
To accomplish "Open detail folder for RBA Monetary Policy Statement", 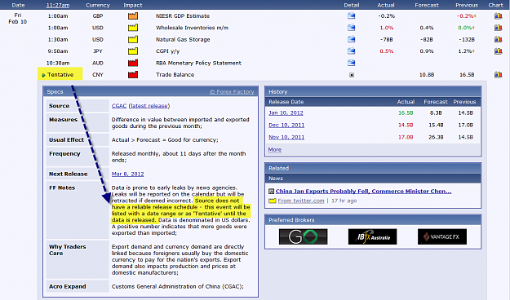I will (x=351, y=63).
